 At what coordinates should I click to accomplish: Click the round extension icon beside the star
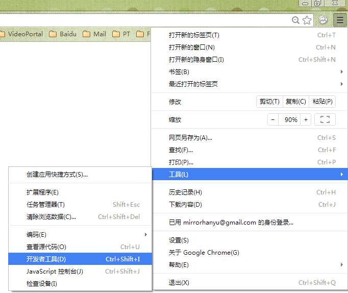[x=323, y=20]
